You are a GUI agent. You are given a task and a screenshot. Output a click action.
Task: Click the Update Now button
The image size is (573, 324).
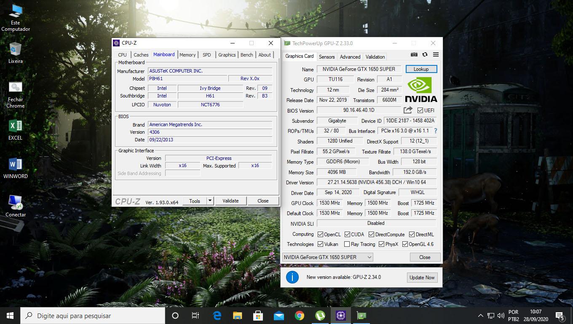(x=422, y=278)
